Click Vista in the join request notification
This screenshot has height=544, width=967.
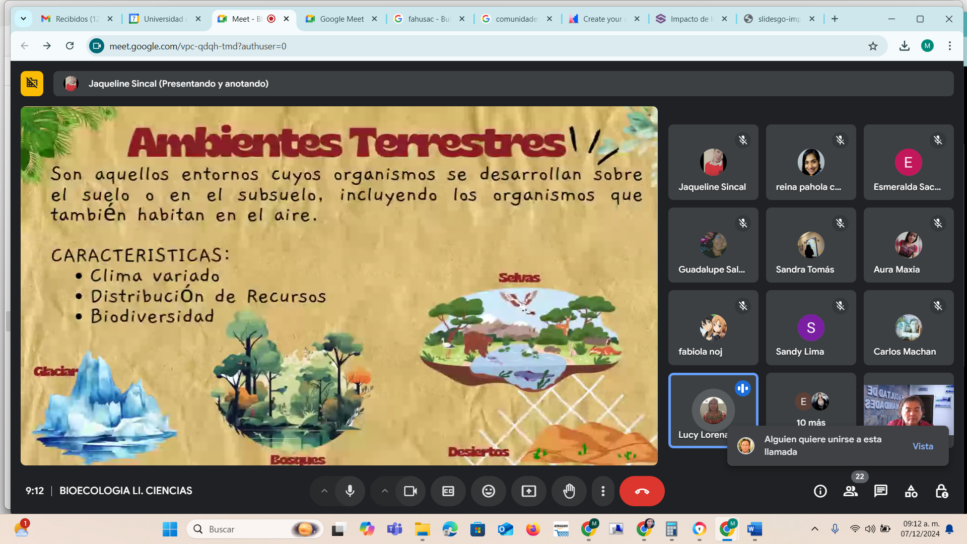point(923,446)
